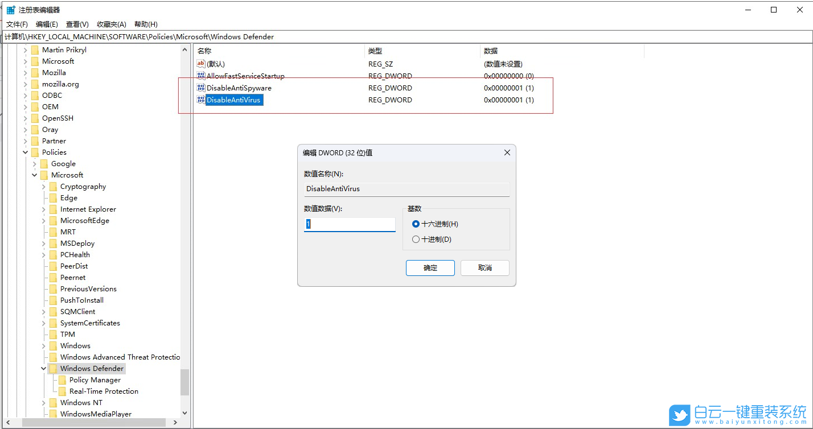The image size is (813, 429).
Task: Select the 十进制 (decimal) radio button
Action: 416,240
